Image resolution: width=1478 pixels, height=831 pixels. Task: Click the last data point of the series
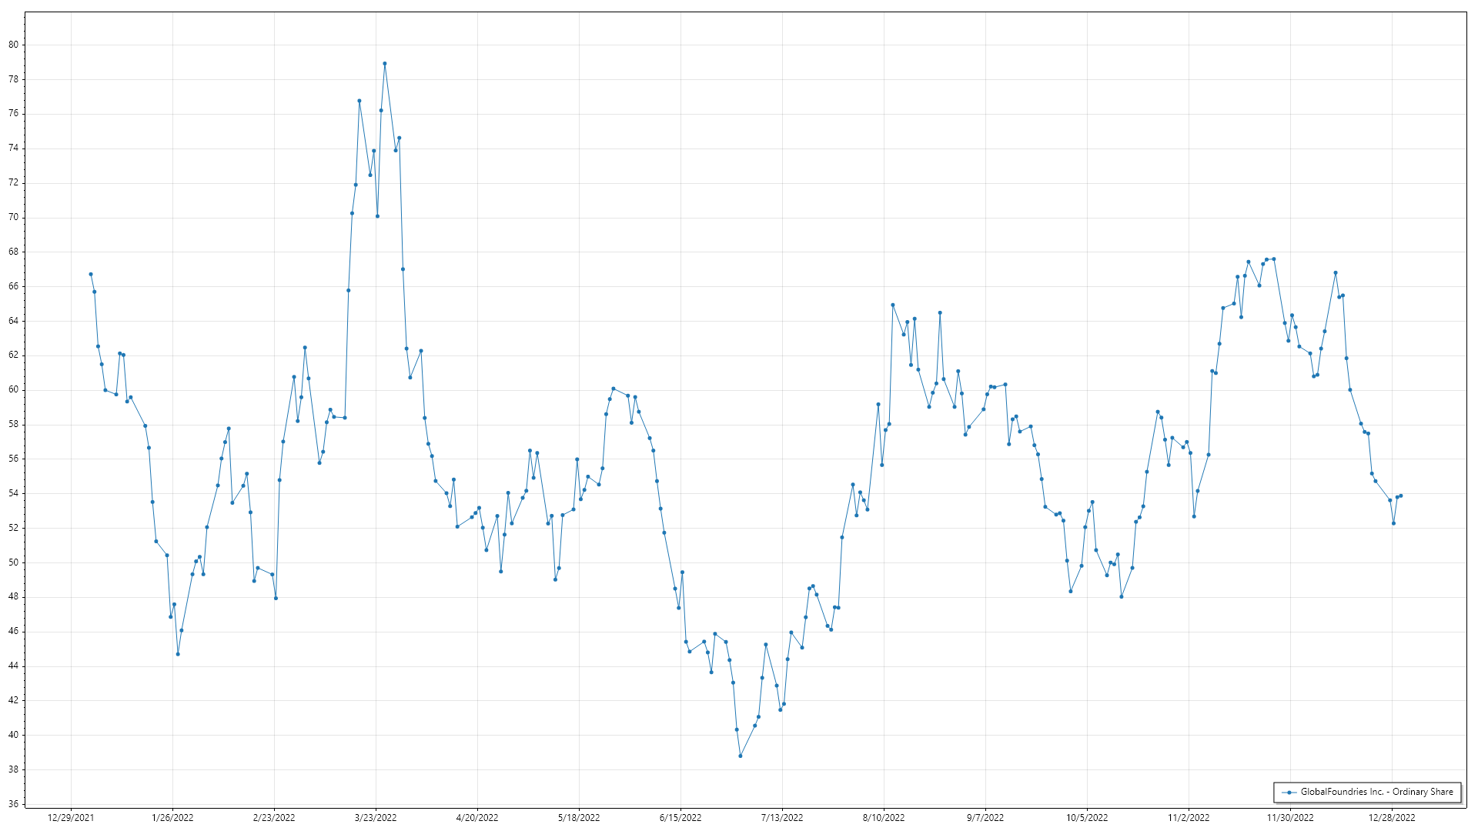[1400, 496]
